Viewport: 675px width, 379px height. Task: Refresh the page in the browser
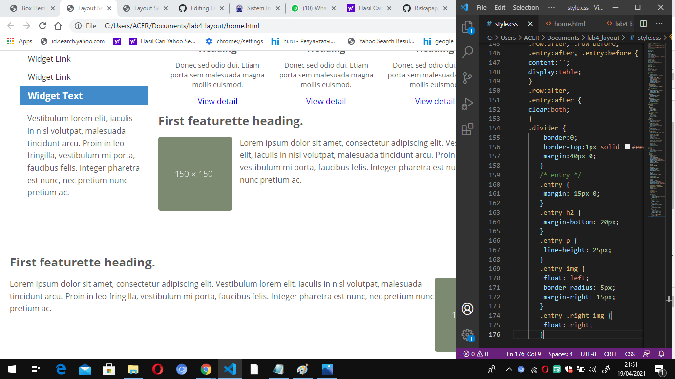click(42, 25)
